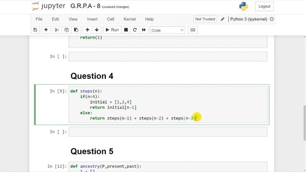
Task: Open the Kernel menu
Action: (130, 19)
